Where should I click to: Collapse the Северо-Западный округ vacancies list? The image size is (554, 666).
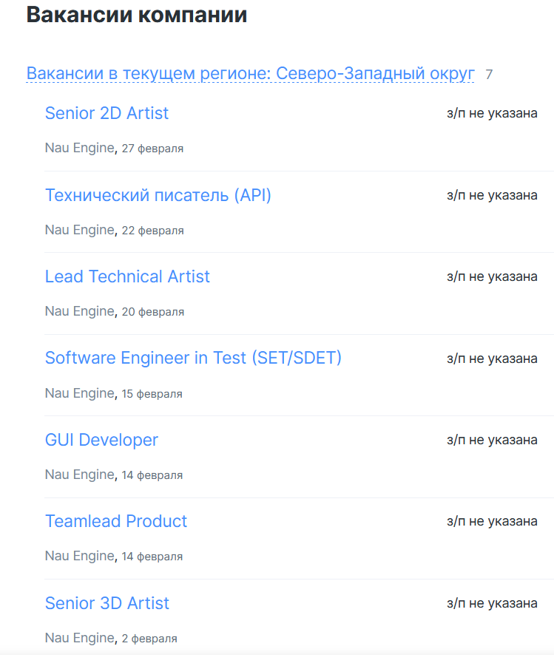250,74
